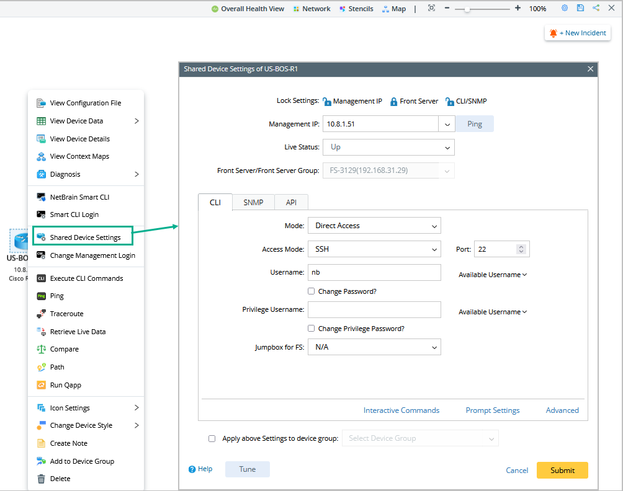Click the fit-to-screen icon in top toolbar
Viewport: 623px width, 491px height.
pyautogui.click(x=431, y=8)
